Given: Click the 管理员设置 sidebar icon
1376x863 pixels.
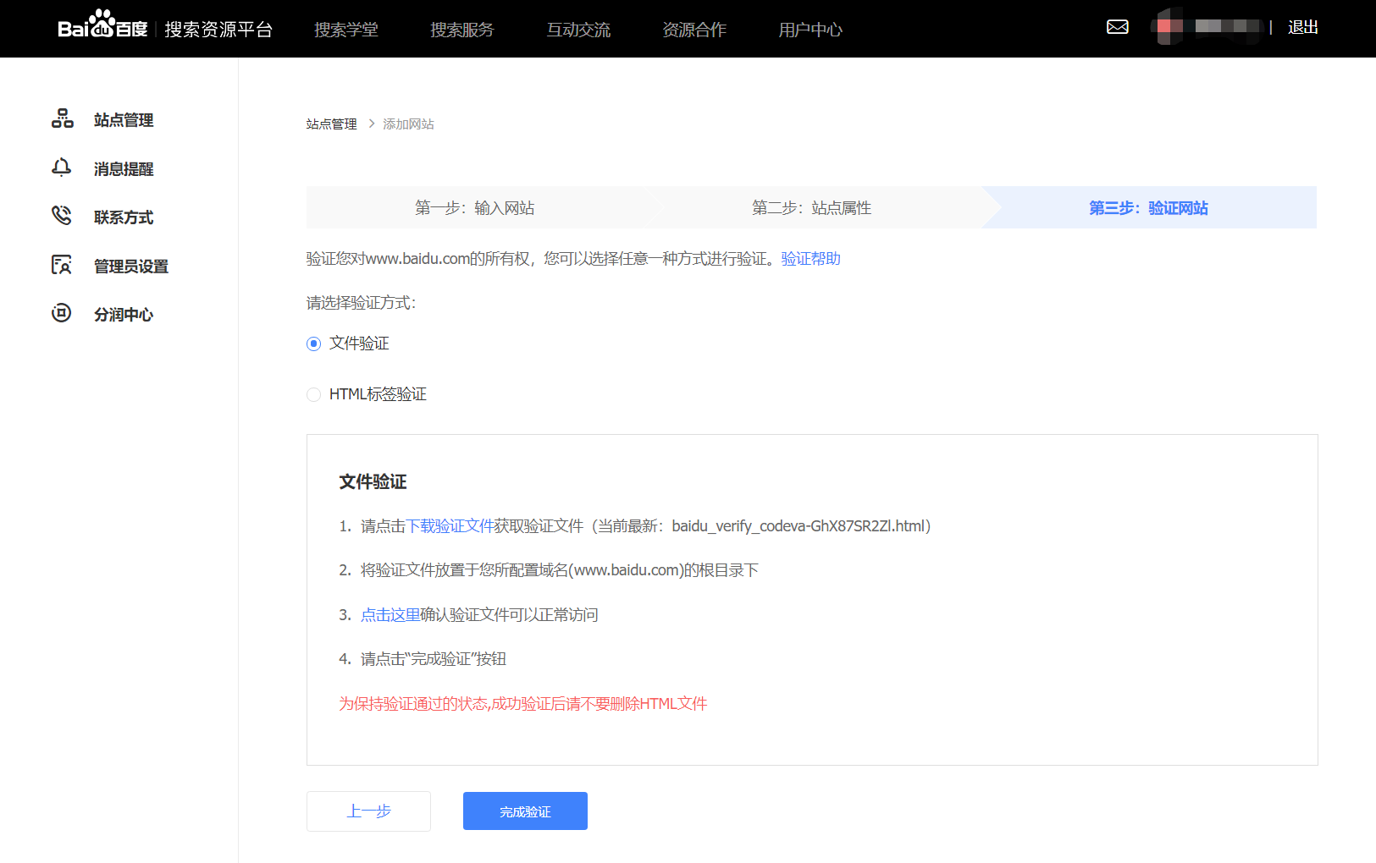Looking at the screenshot, I should (62, 265).
